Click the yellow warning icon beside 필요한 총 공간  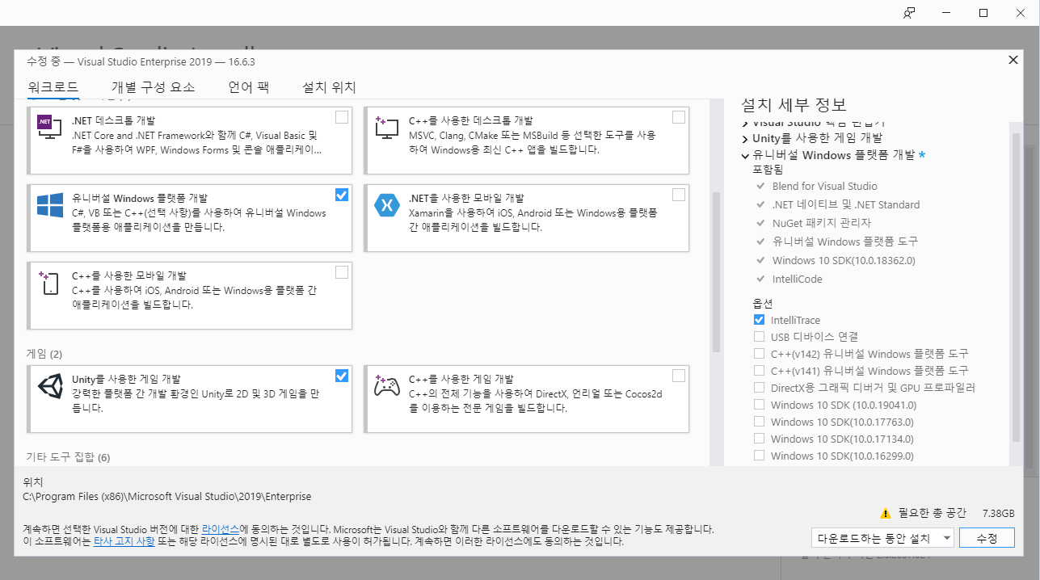pos(886,513)
